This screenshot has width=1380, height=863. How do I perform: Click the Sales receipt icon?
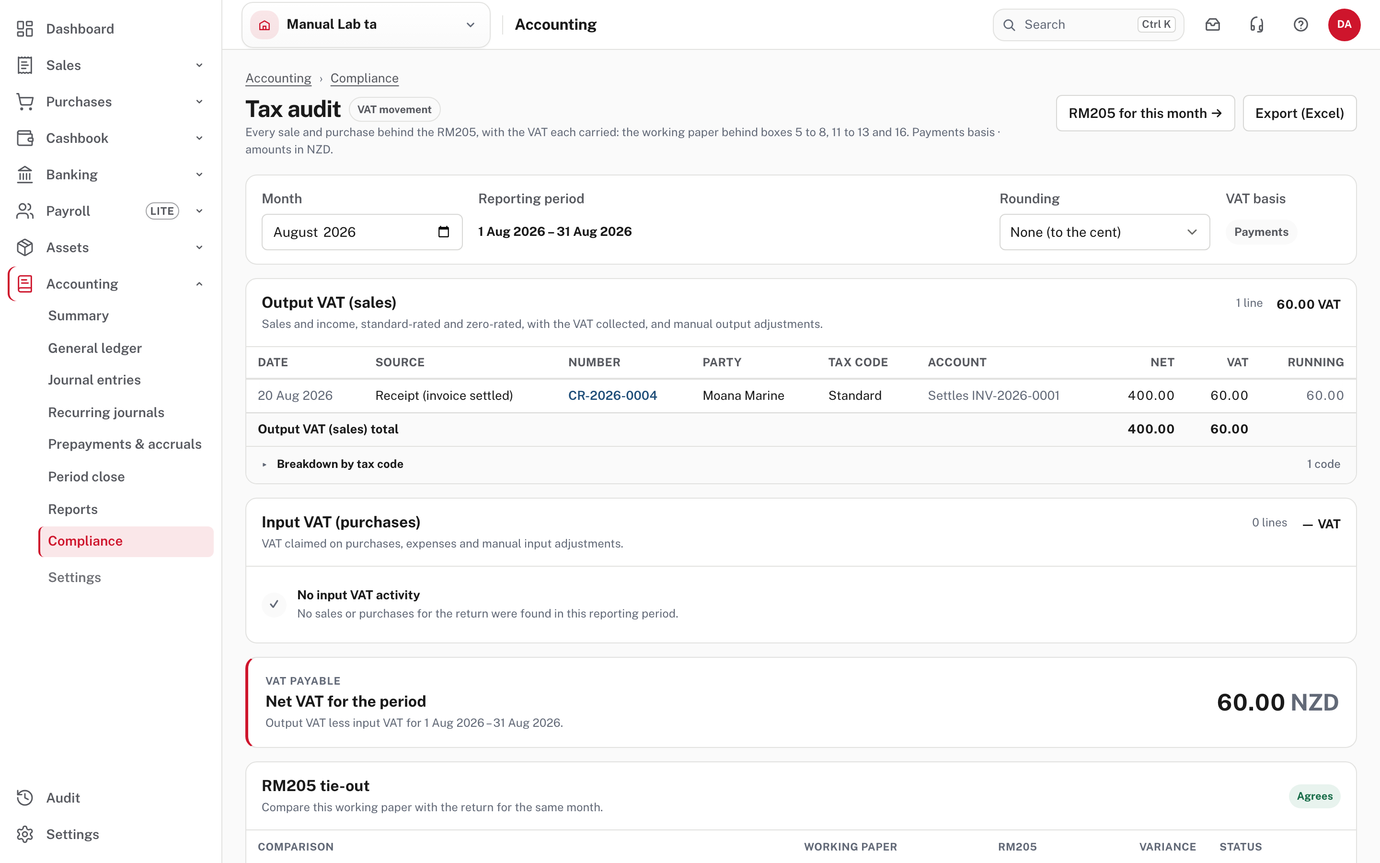(x=24, y=65)
